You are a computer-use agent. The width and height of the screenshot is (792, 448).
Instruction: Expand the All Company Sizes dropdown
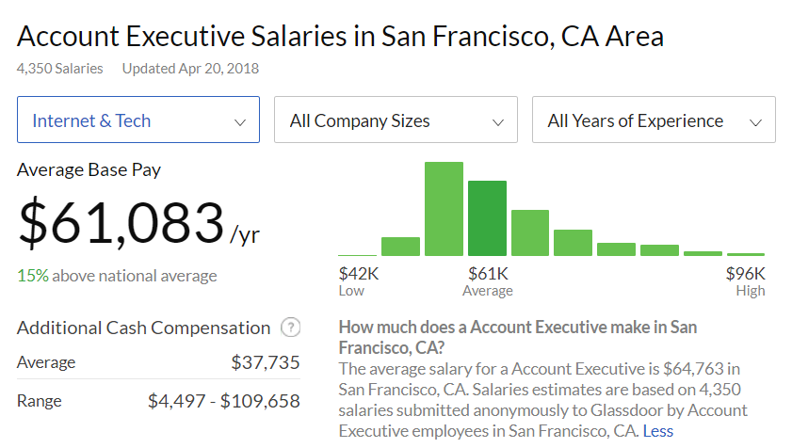(x=396, y=120)
